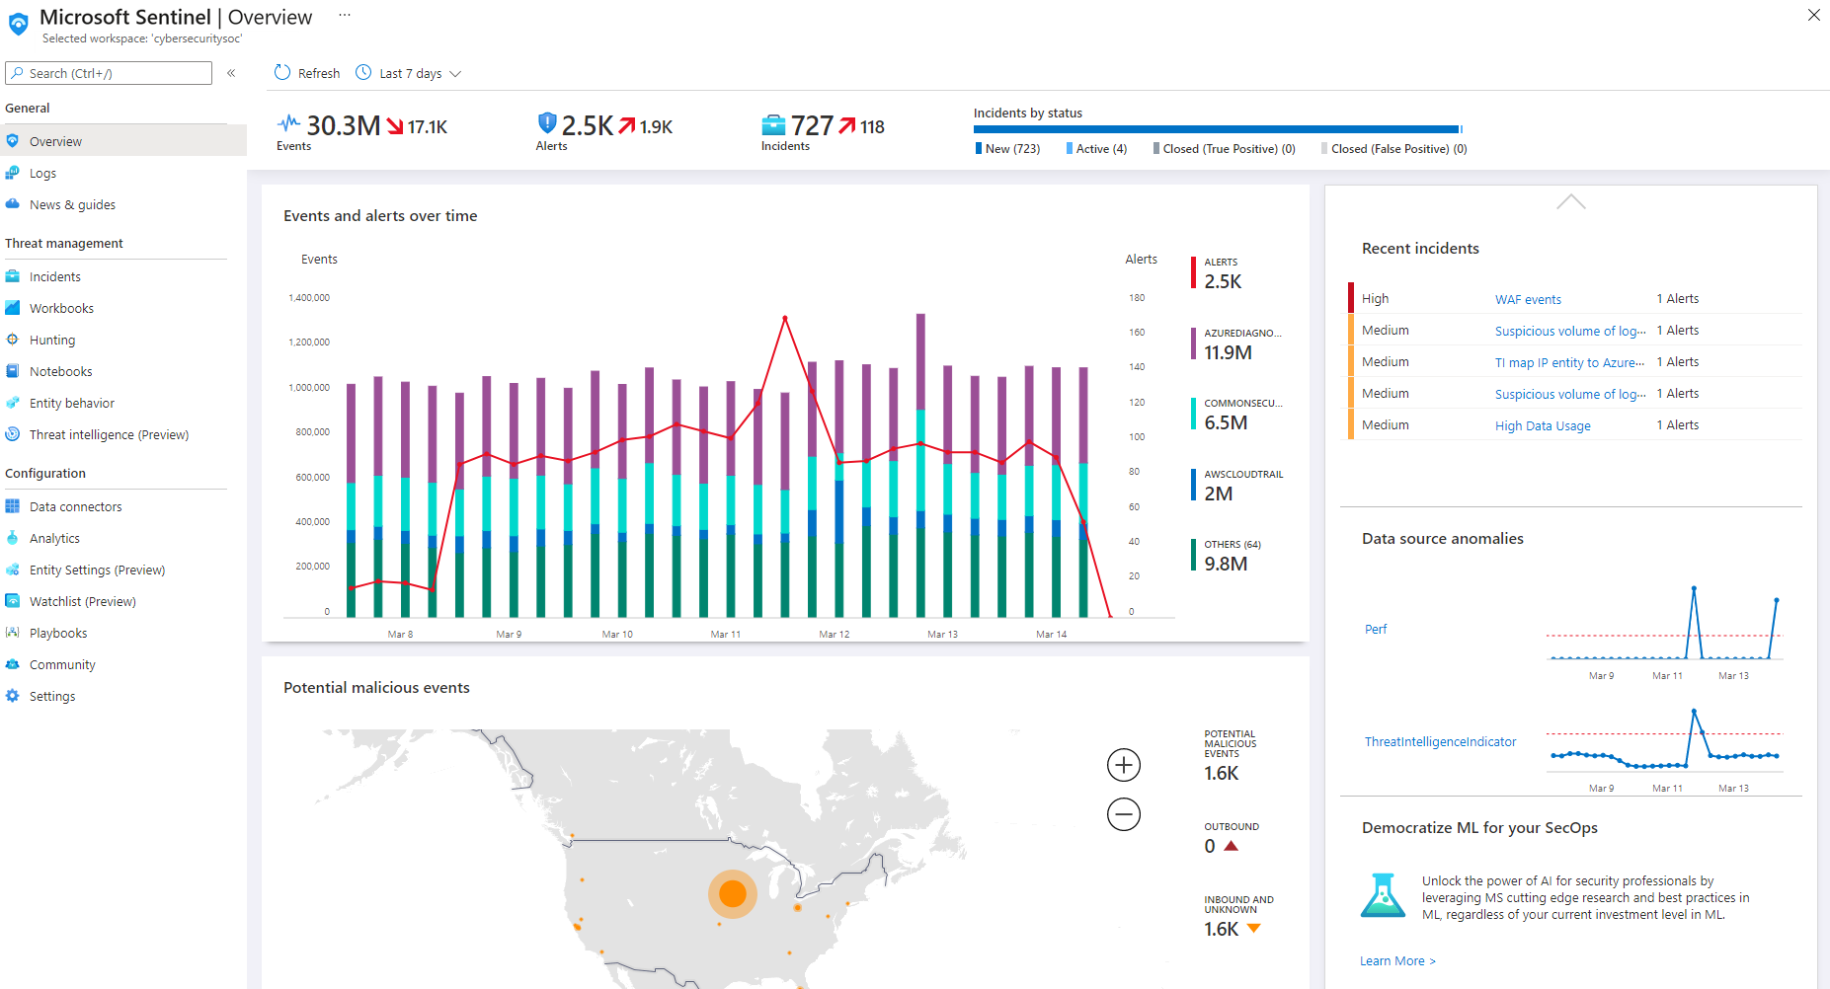Open the Overview menu item
The height and width of the screenshot is (989, 1830).
click(123, 141)
